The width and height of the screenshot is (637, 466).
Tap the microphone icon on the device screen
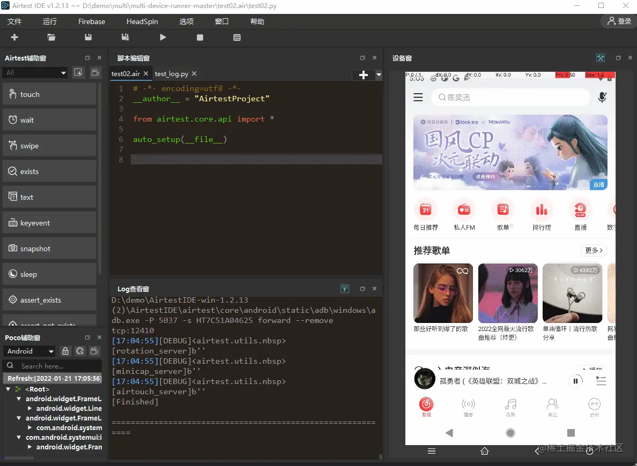coord(603,97)
